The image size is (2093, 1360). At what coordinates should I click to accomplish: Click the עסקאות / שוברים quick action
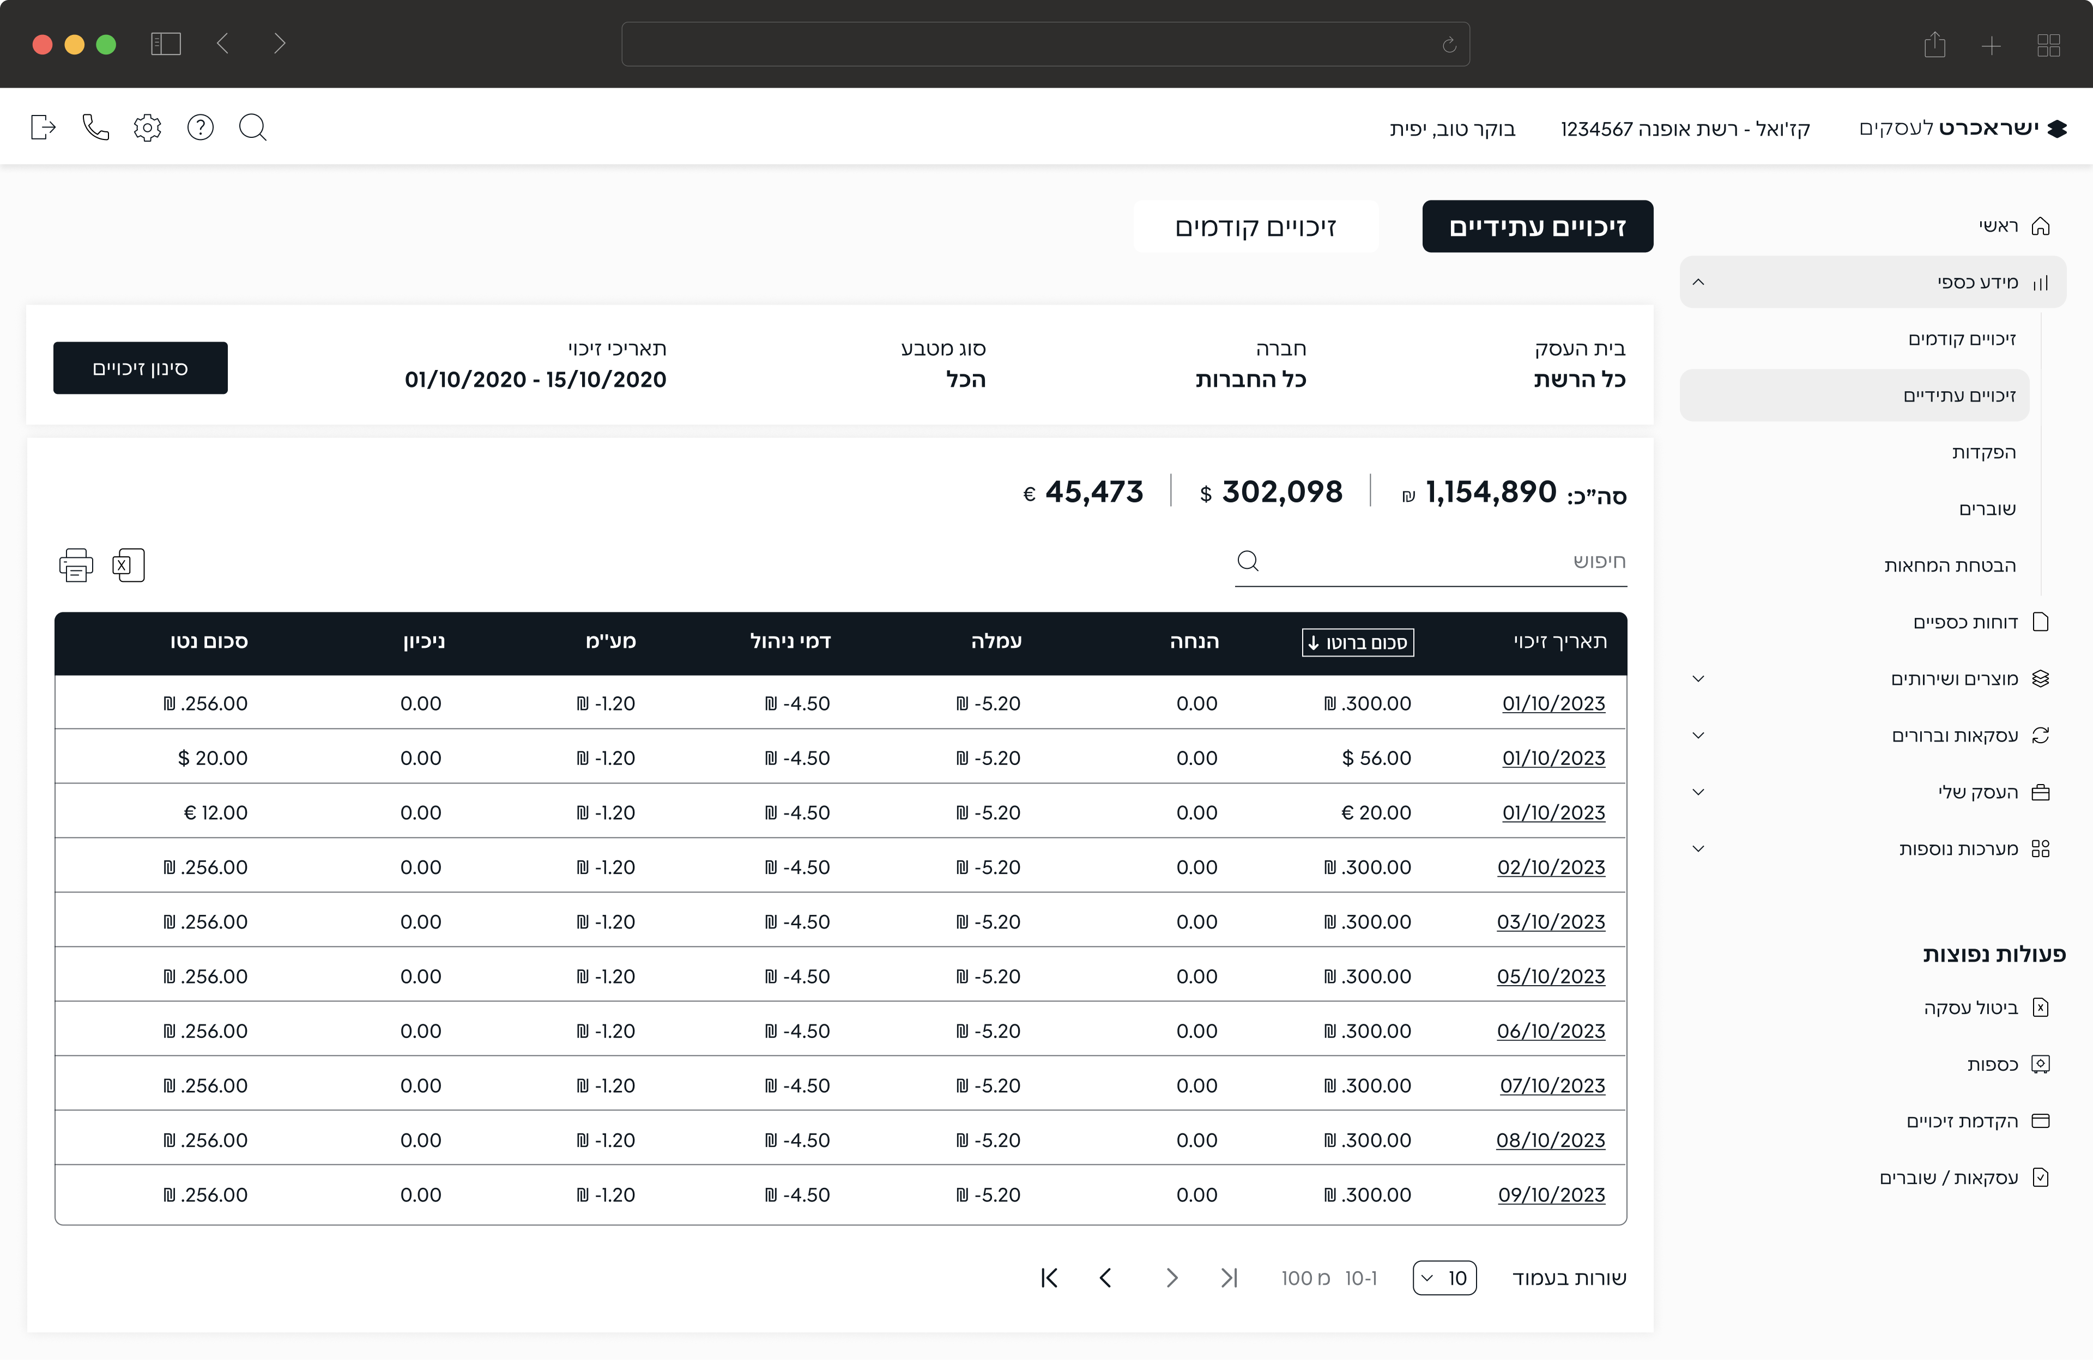pos(1964,1178)
